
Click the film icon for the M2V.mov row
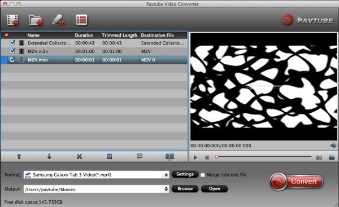[x=21, y=60]
